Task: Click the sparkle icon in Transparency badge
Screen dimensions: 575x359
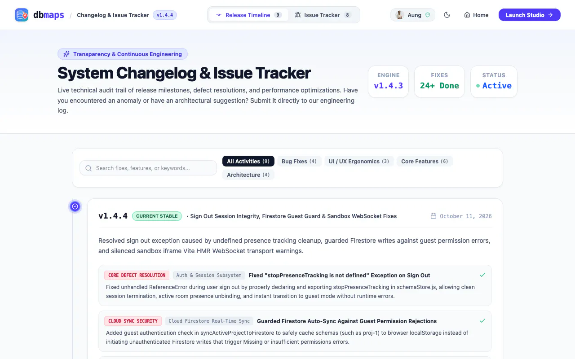Action: pyautogui.click(x=66, y=54)
